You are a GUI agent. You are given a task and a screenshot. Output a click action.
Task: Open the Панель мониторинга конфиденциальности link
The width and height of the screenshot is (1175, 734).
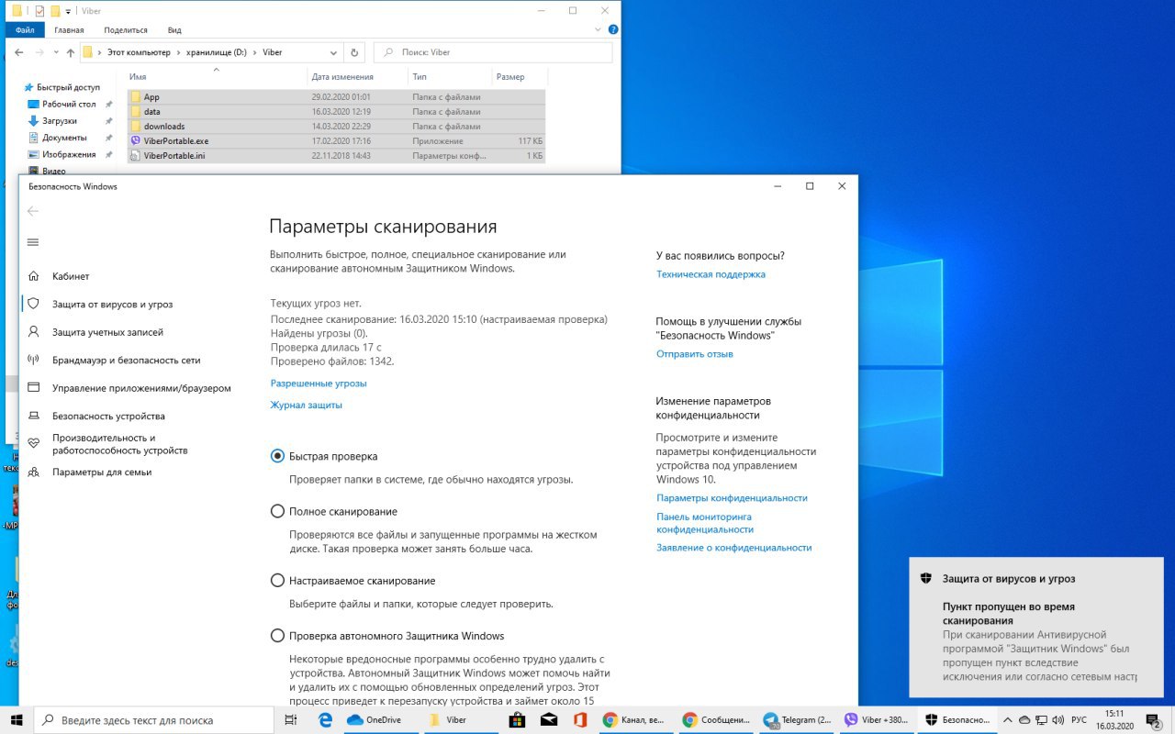pos(705,523)
